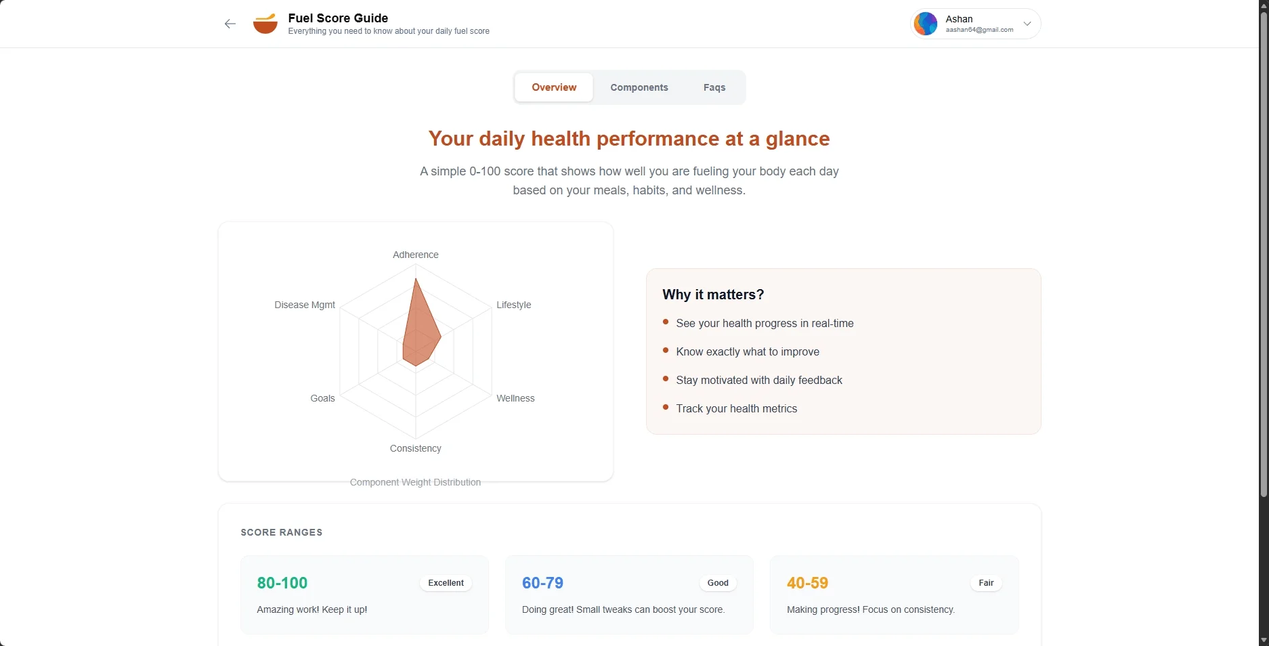Click the Lifestyle axis label
The width and height of the screenshot is (1269, 646).
point(513,305)
